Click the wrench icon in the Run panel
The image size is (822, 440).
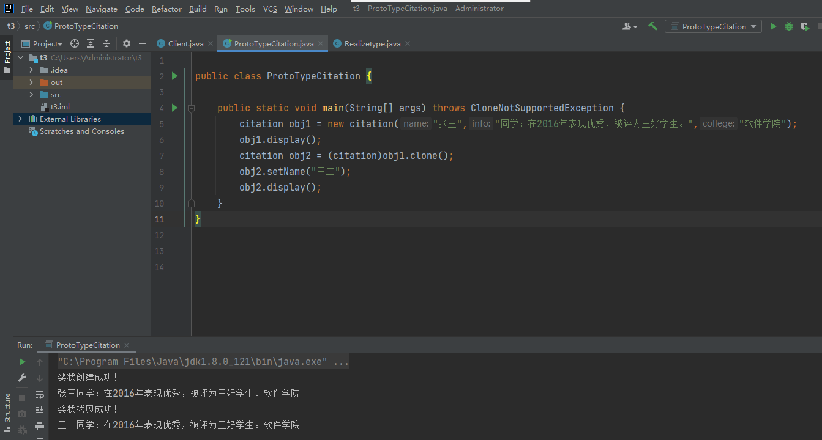pos(22,378)
